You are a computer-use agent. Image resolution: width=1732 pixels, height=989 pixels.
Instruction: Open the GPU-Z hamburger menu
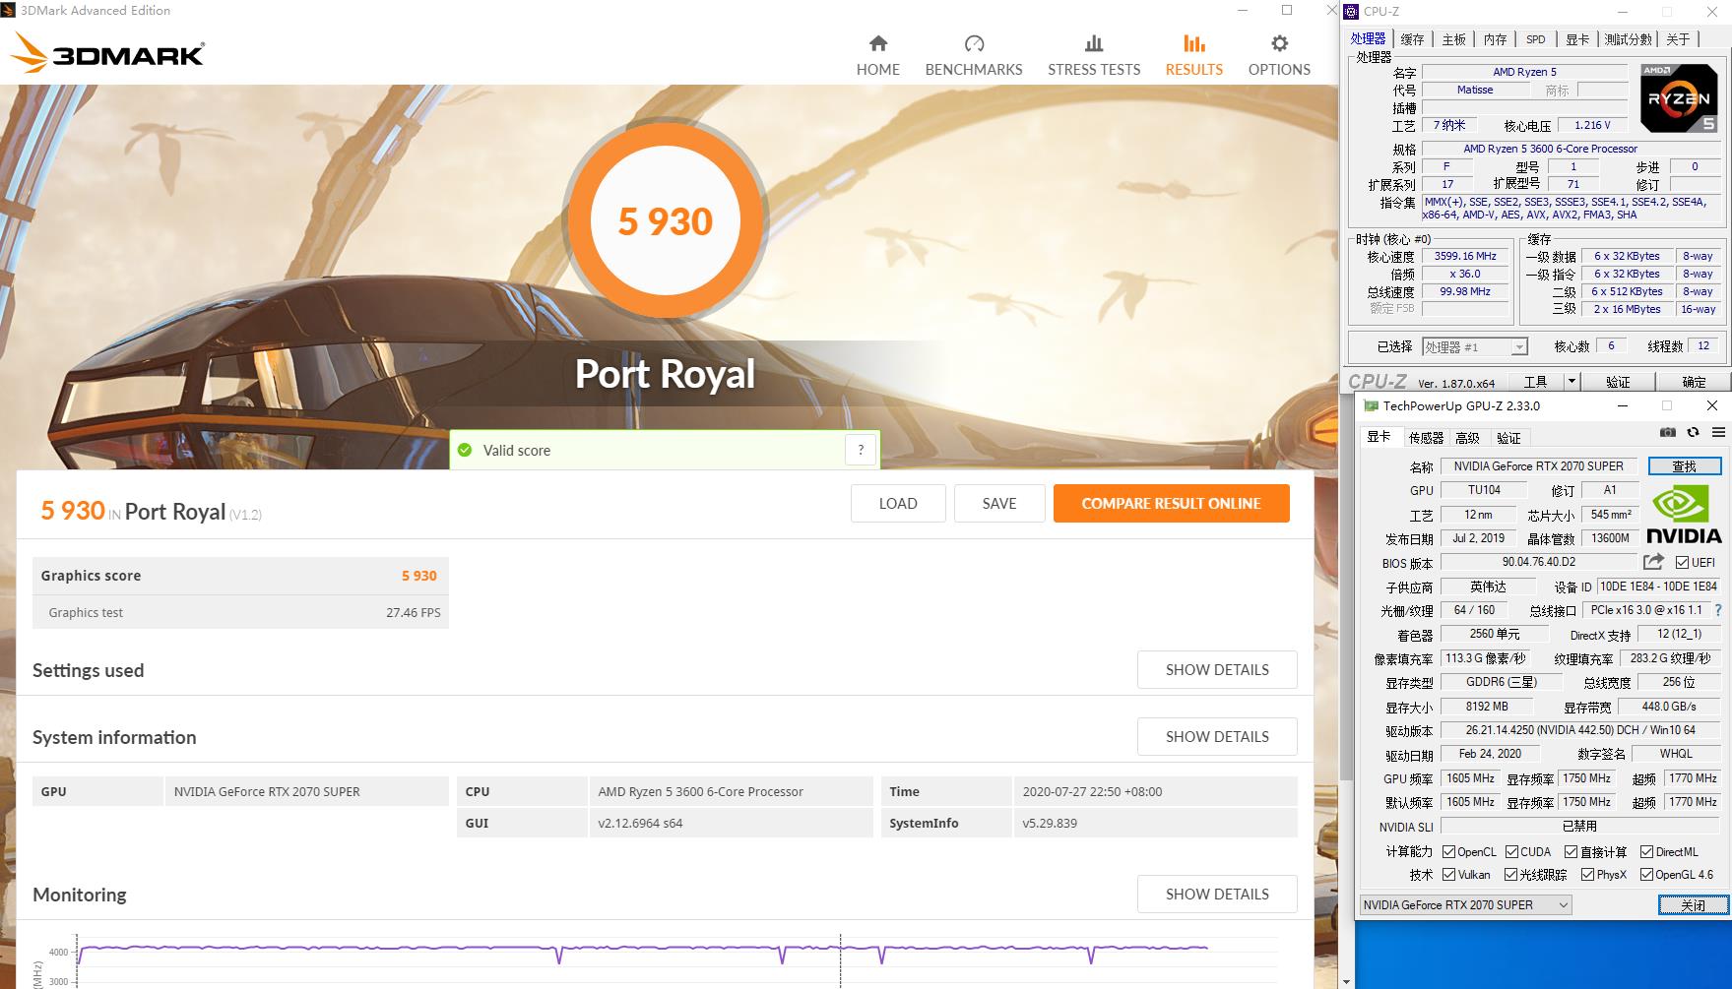(x=1718, y=432)
